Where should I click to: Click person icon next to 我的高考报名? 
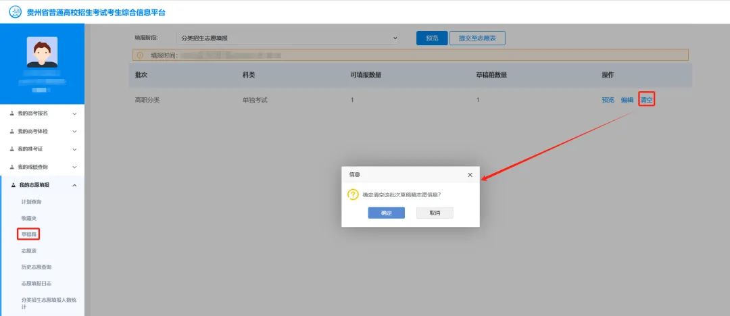pyautogui.click(x=11, y=113)
